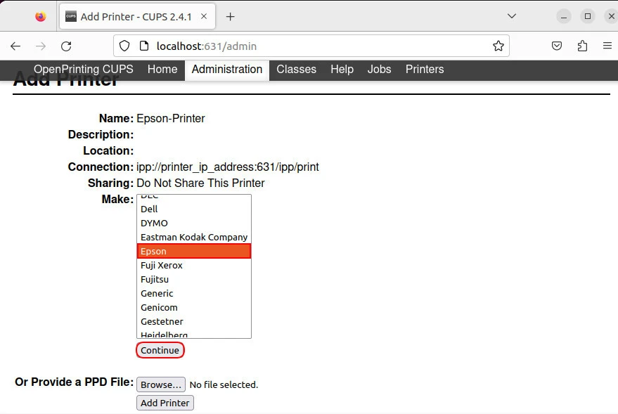
Task: Open the Jobs page
Action: click(x=379, y=70)
